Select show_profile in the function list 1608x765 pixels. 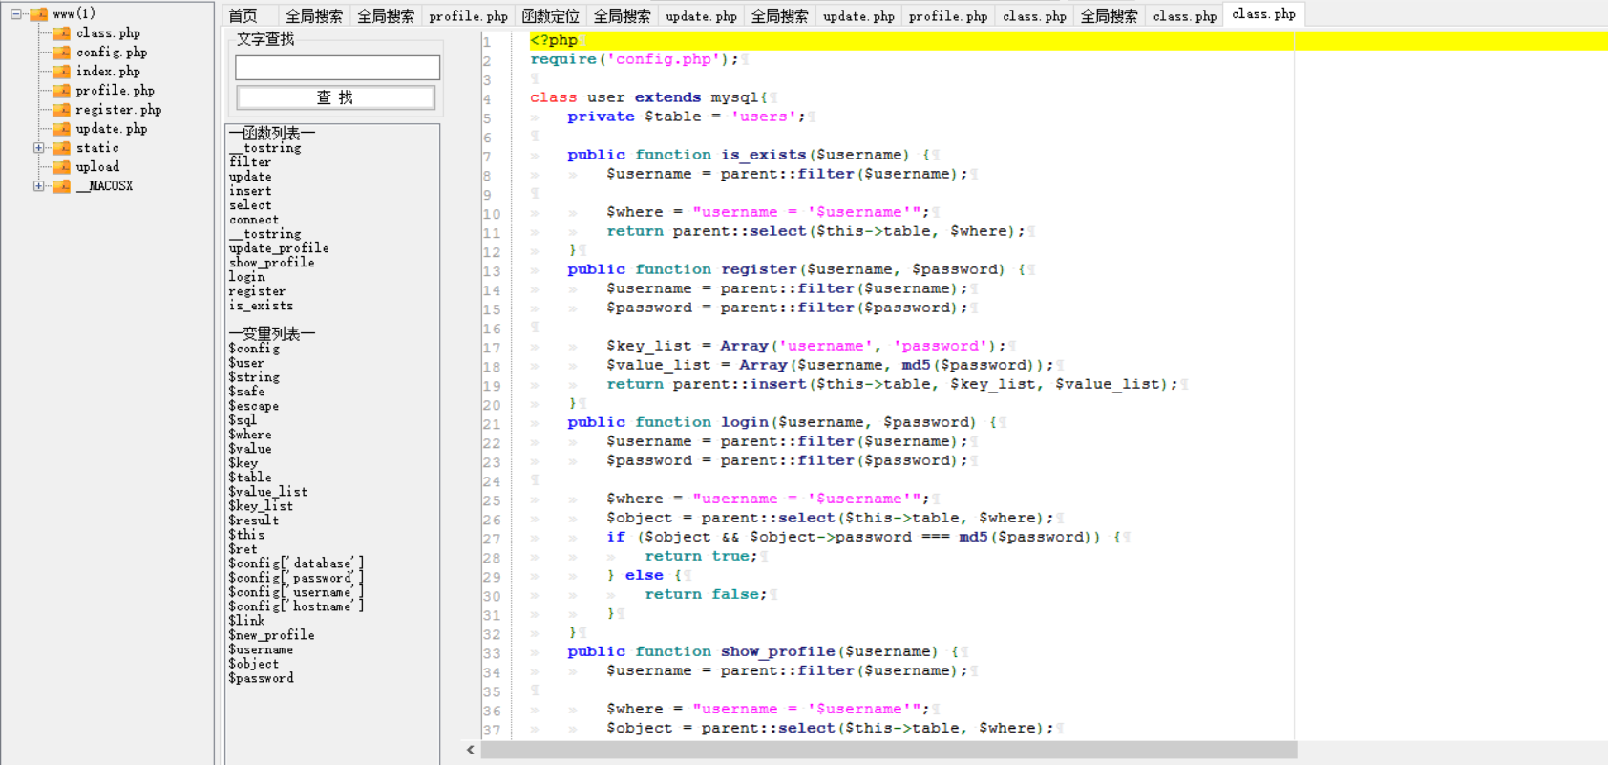pos(271,263)
